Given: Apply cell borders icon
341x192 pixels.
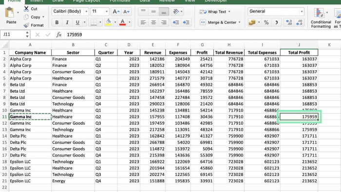Looking at the screenshot, I should (94, 22).
